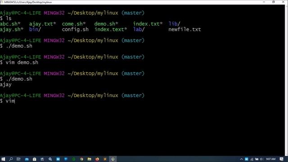Open the Windows Start menu

pos(3,159)
